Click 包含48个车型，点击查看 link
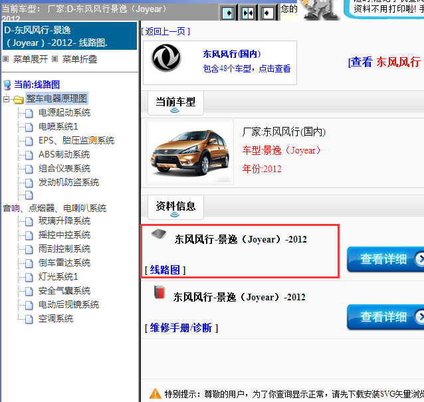 coord(247,68)
